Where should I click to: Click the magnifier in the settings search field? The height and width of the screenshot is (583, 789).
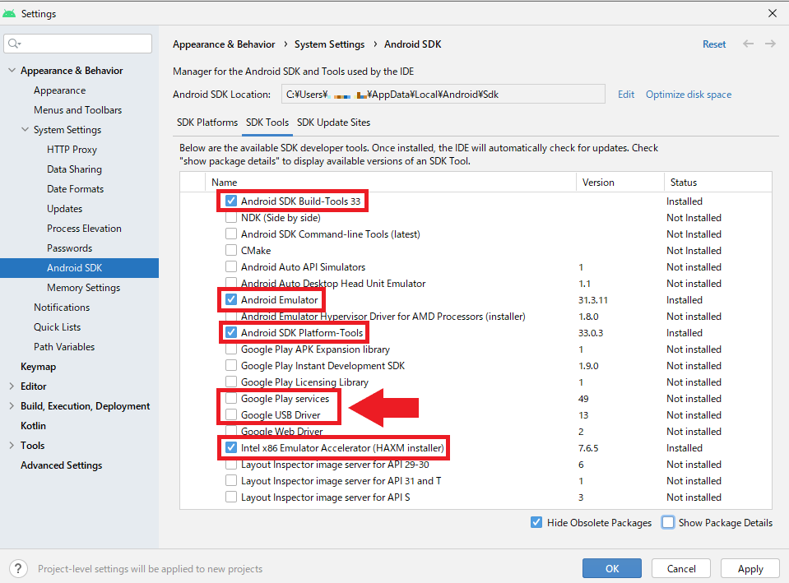tap(15, 43)
